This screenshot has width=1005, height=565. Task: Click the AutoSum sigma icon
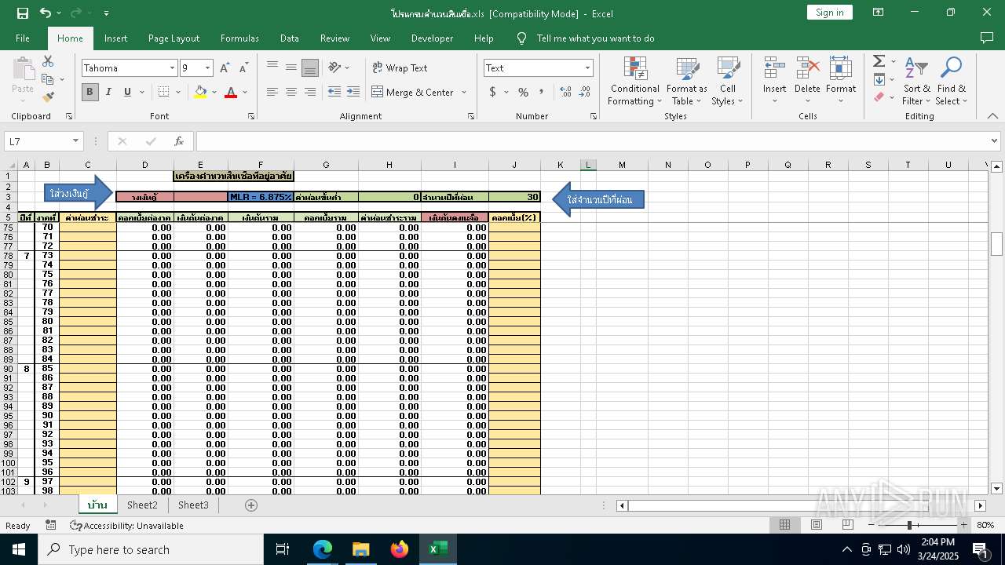tap(879, 61)
